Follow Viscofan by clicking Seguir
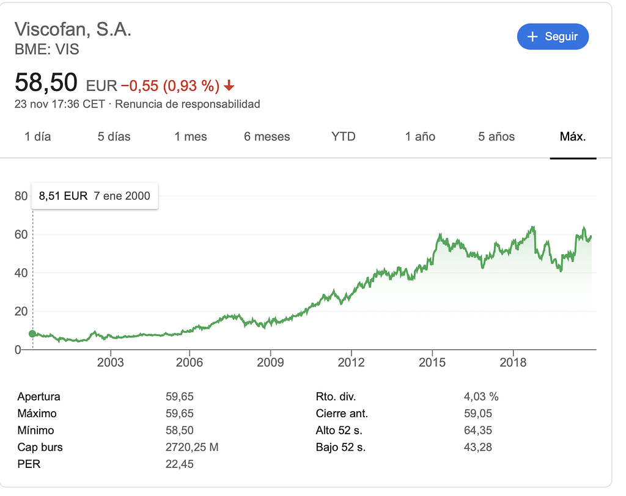The height and width of the screenshot is (496, 626). pyautogui.click(x=553, y=37)
